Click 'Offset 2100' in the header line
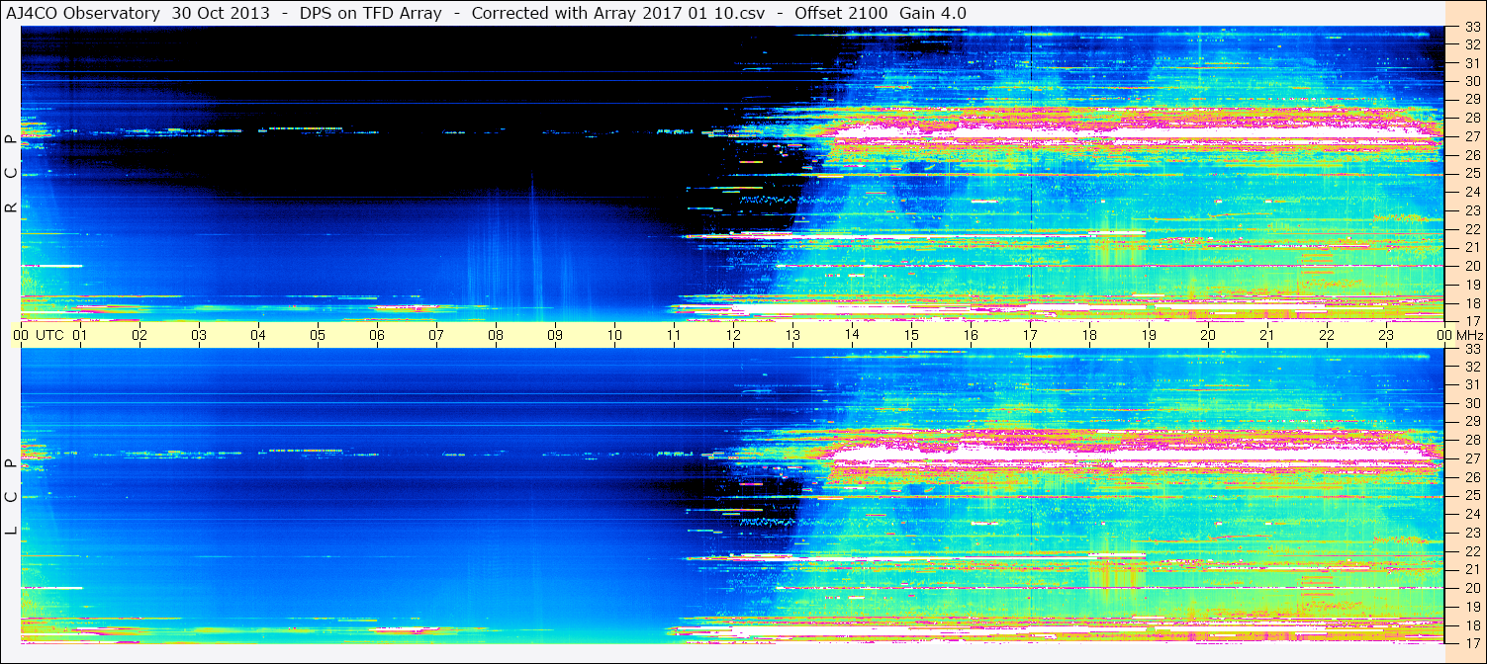This screenshot has height=664, width=1487. (842, 13)
